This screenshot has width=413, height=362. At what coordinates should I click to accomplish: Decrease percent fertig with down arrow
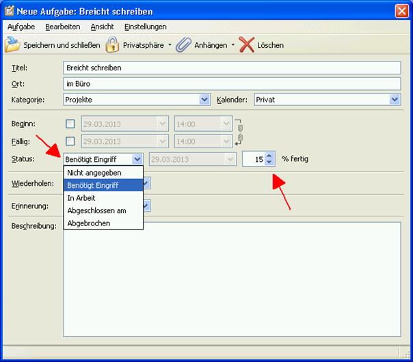coord(269,162)
